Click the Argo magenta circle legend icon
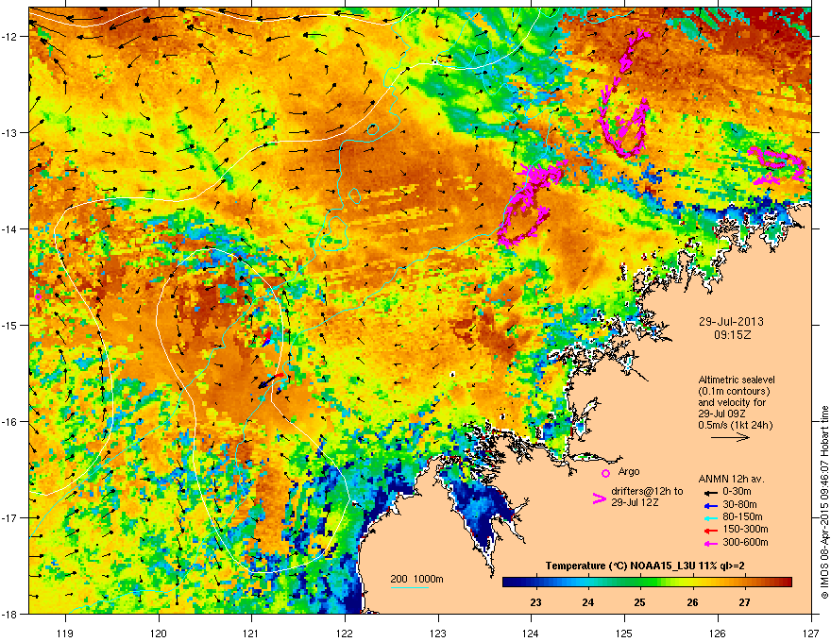The height and width of the screenshot is (642, 831). [605, 473]
